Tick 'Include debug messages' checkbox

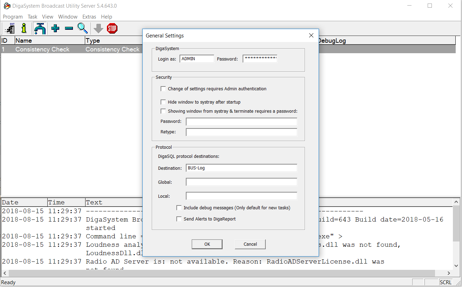click(x=179, y=208)
